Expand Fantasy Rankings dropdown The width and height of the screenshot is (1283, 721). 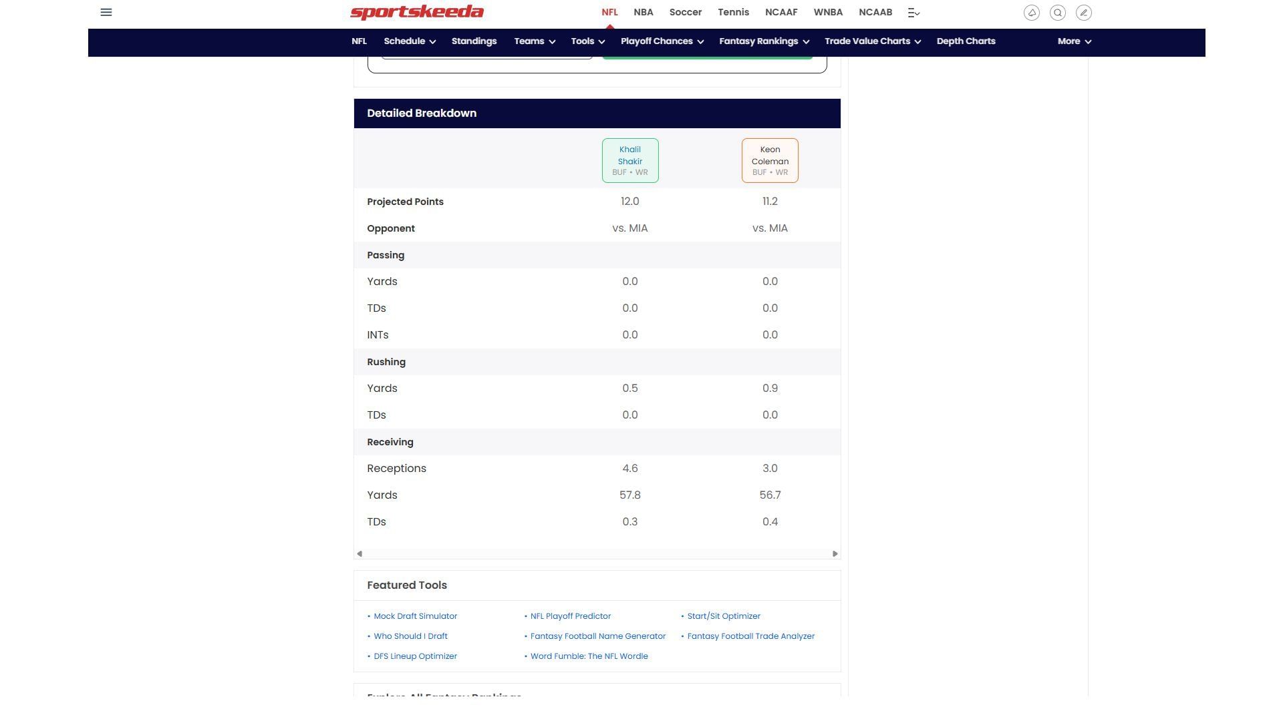coord(764,41)
